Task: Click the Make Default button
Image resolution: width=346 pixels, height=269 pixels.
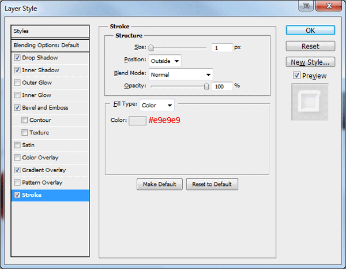Action: pos(160,184)
